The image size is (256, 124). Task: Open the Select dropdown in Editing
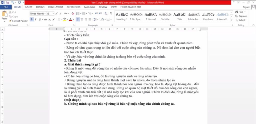pyautogui.click(x=241, y=20)
